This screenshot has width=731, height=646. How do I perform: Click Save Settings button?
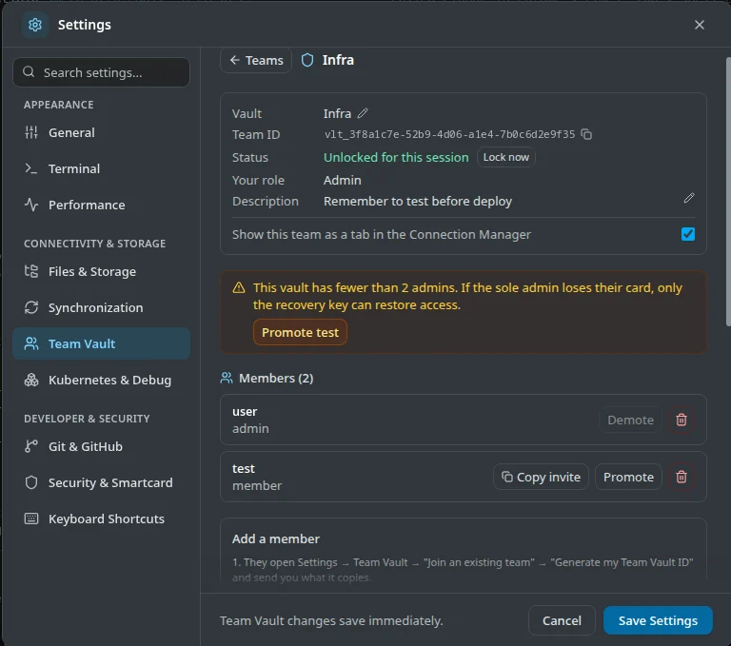coord(658,620)
